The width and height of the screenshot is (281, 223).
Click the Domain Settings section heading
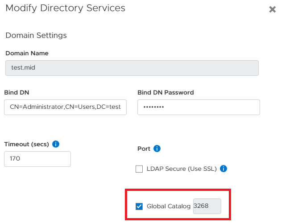click(x=36, y=35)
